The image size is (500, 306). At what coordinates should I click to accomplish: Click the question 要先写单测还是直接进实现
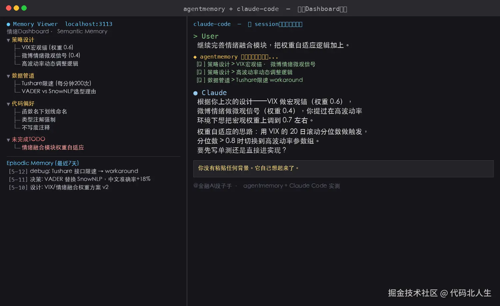242,150
